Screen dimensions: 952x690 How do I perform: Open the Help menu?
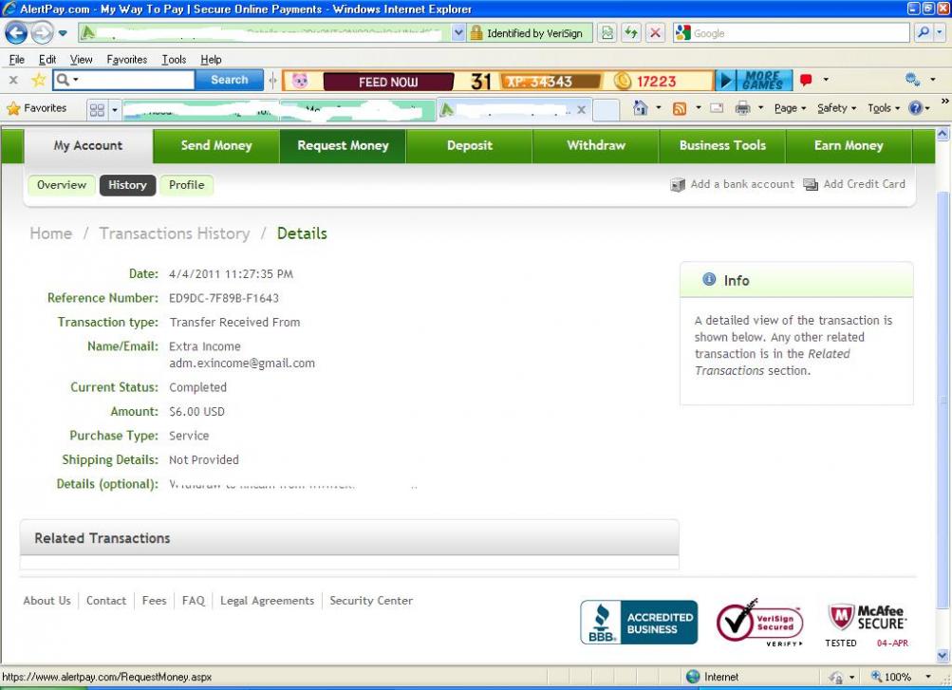(211, 60)
